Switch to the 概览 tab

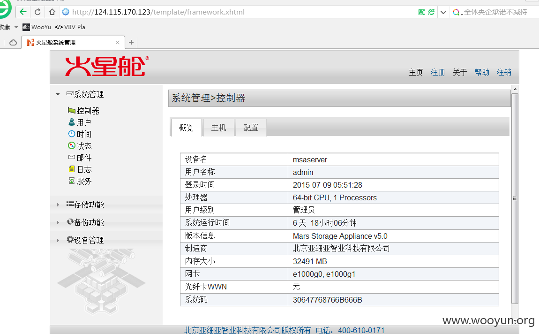click(x=186, y=128)
